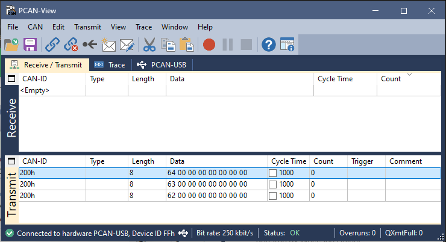
Task: Click the Status: OK indicator
Action: pyautogui.click(x=281, y=233)
